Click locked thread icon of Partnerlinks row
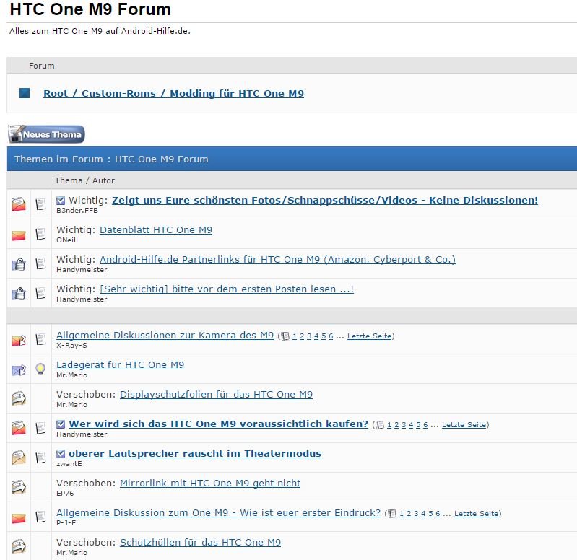The image size is (577, 560). [18, 263]
